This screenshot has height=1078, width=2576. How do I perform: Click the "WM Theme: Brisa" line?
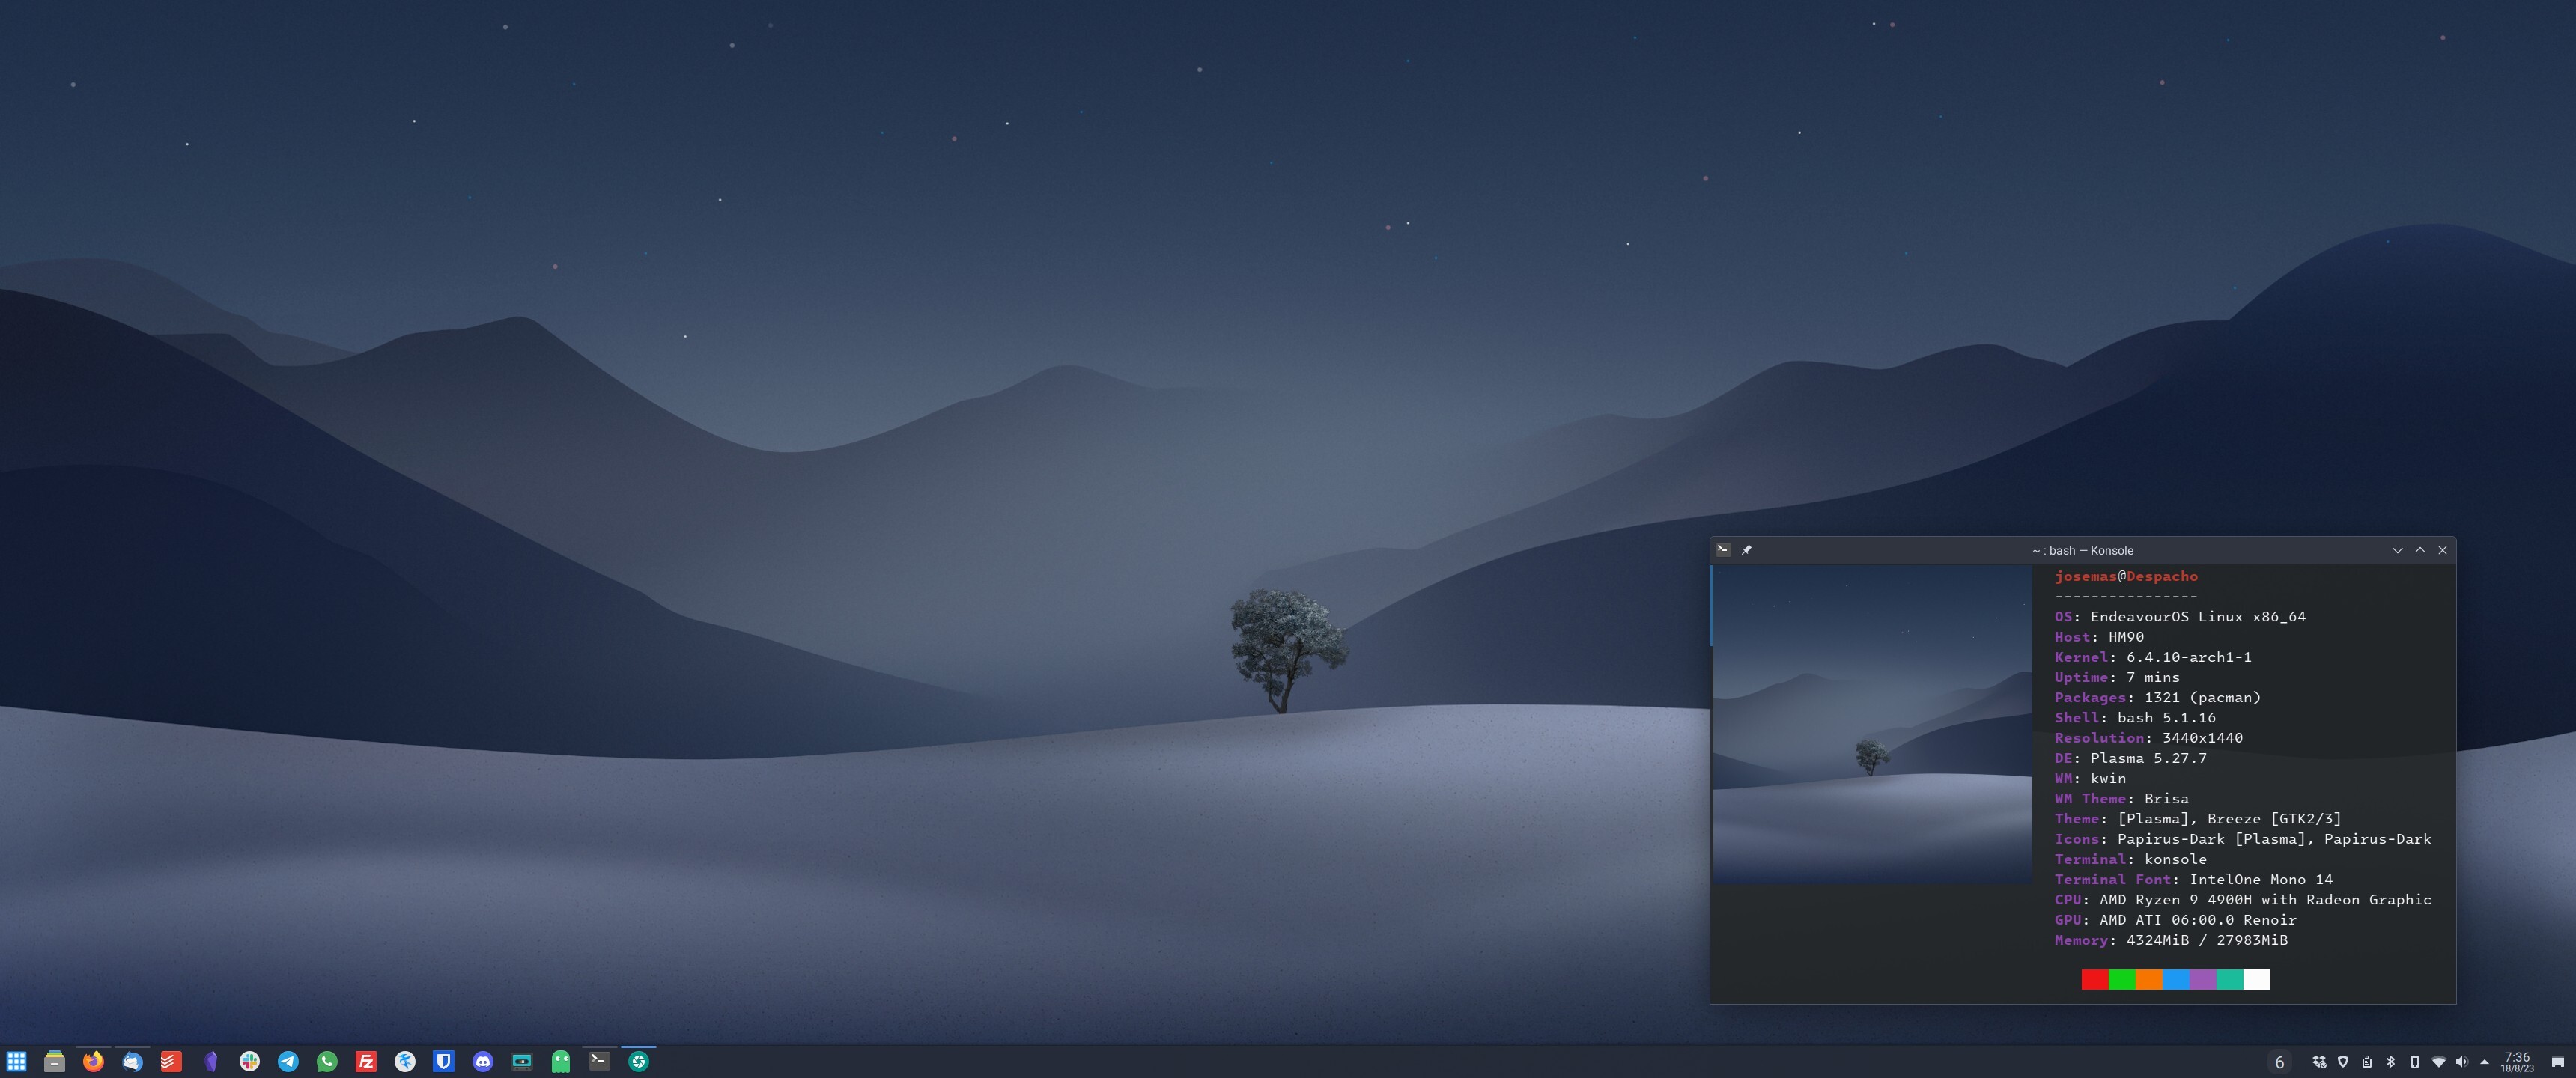coord(2121,798)
